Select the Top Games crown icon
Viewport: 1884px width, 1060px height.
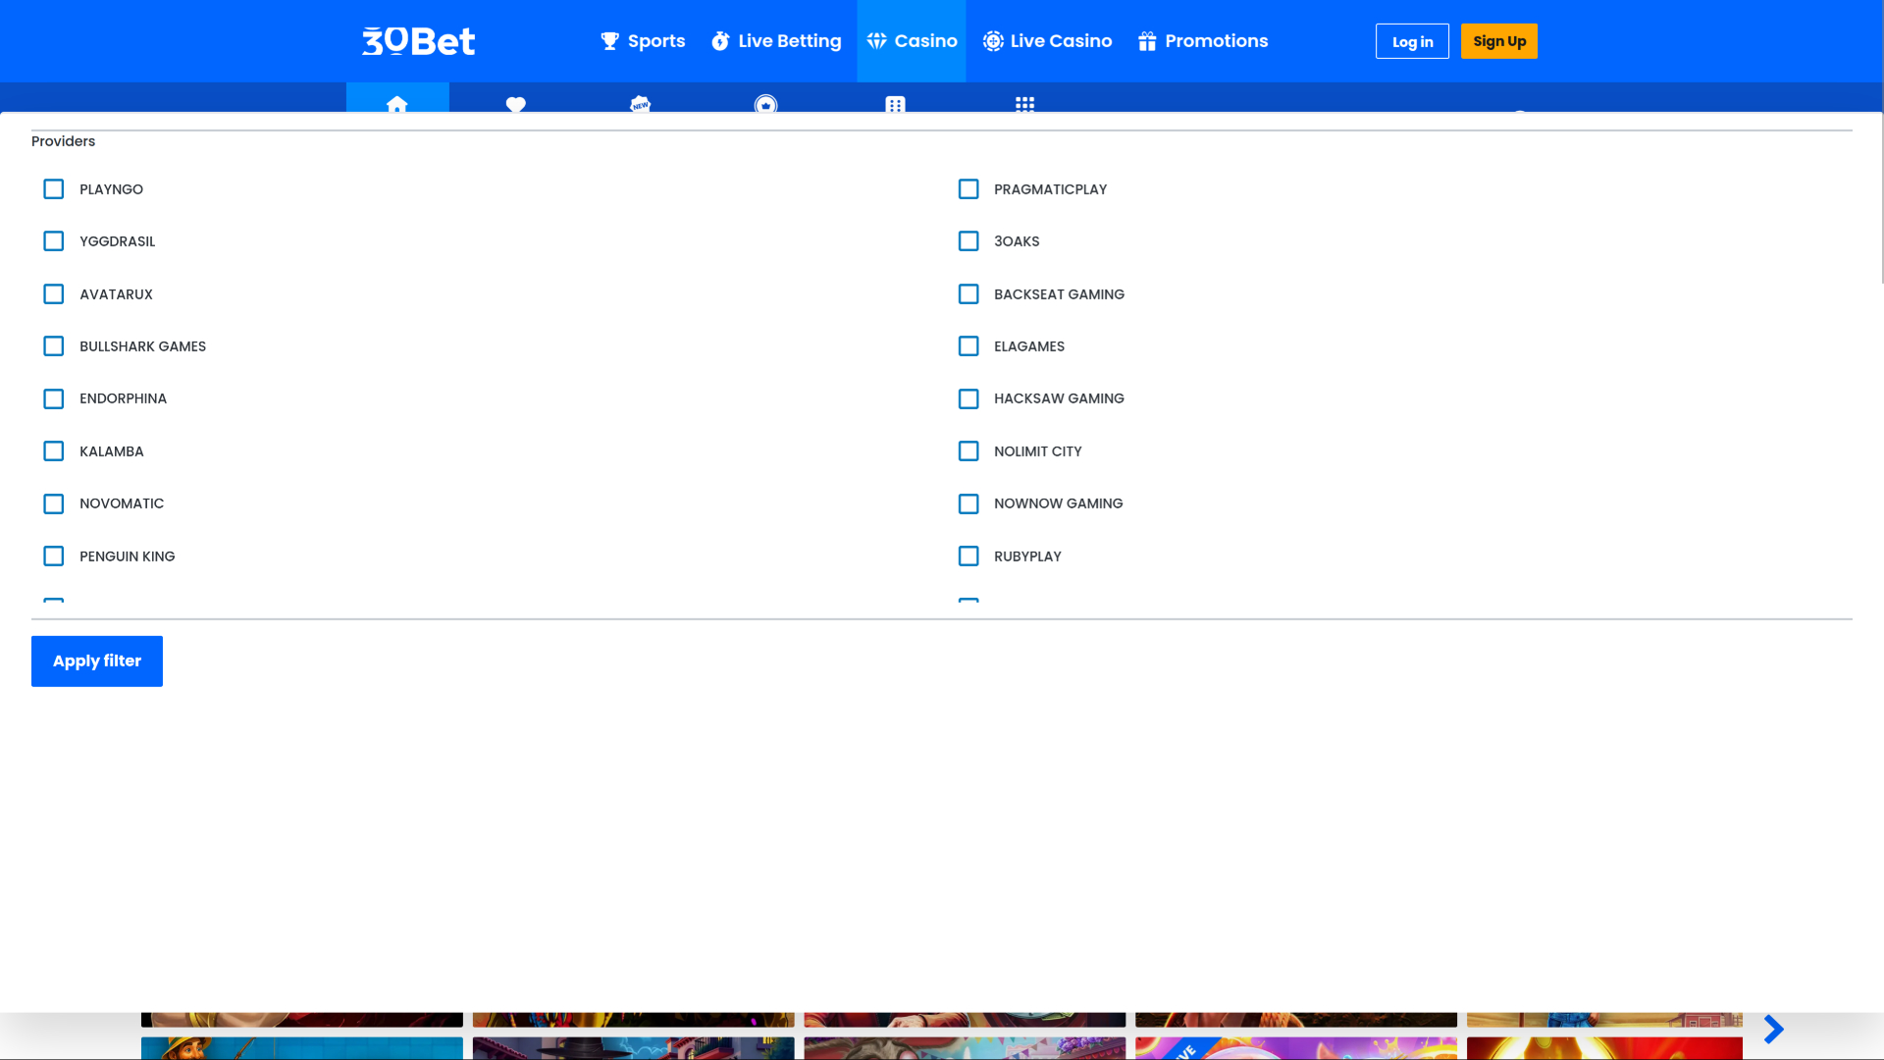[x=766, y=105]
